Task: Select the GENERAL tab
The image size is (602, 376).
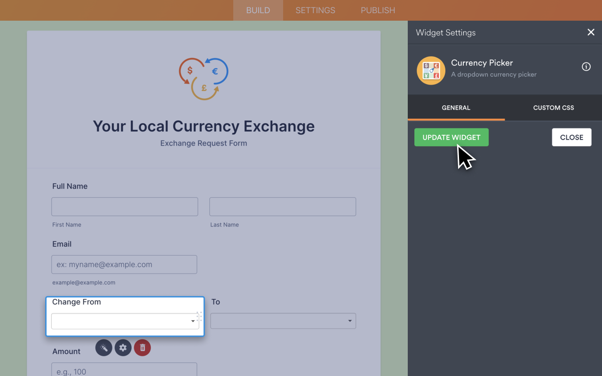Action: pyautogui.click(x=455, y=108)
